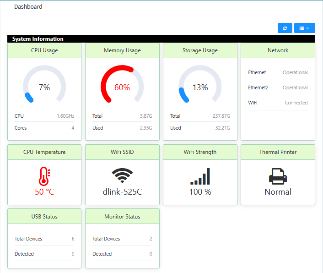Image resolution: width=323 pixels, height=273 pixels.
Task: Click the Monitor Status card header
Action: coord(122,216)
